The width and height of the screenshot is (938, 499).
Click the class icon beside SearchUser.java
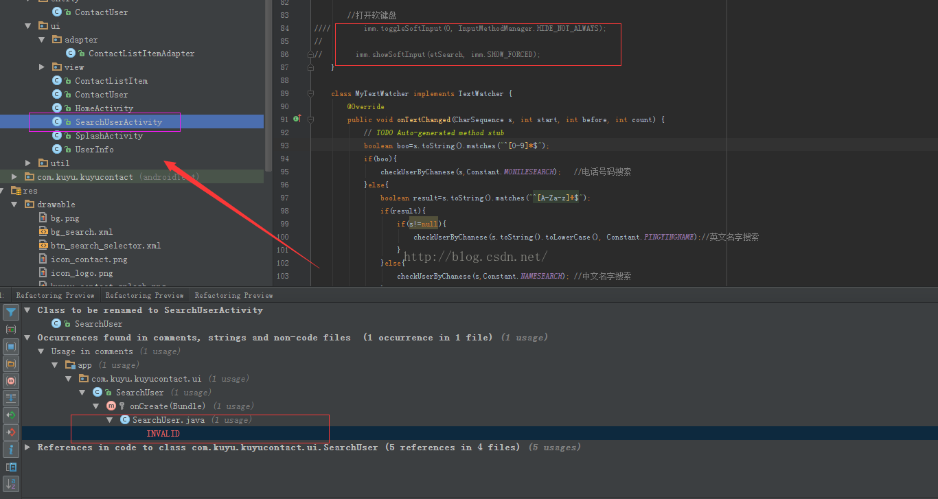125,420
